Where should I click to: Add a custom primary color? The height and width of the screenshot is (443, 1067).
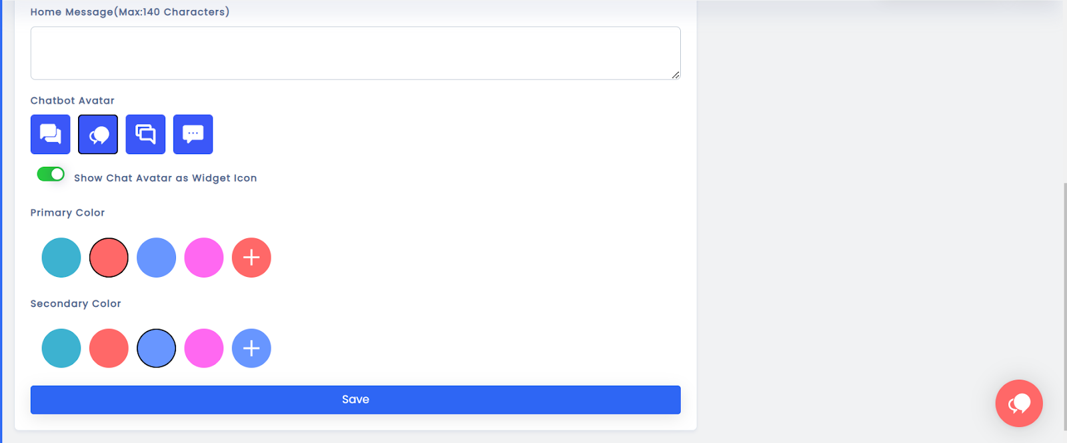click(x=251, y=258)
